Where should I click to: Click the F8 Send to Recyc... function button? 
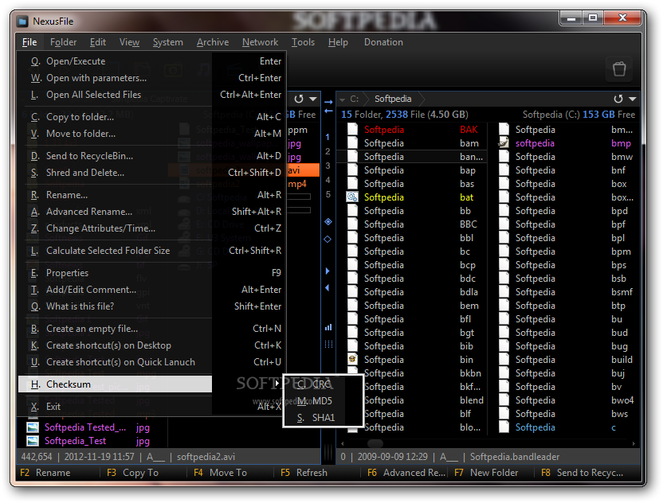tap(583, 473)
